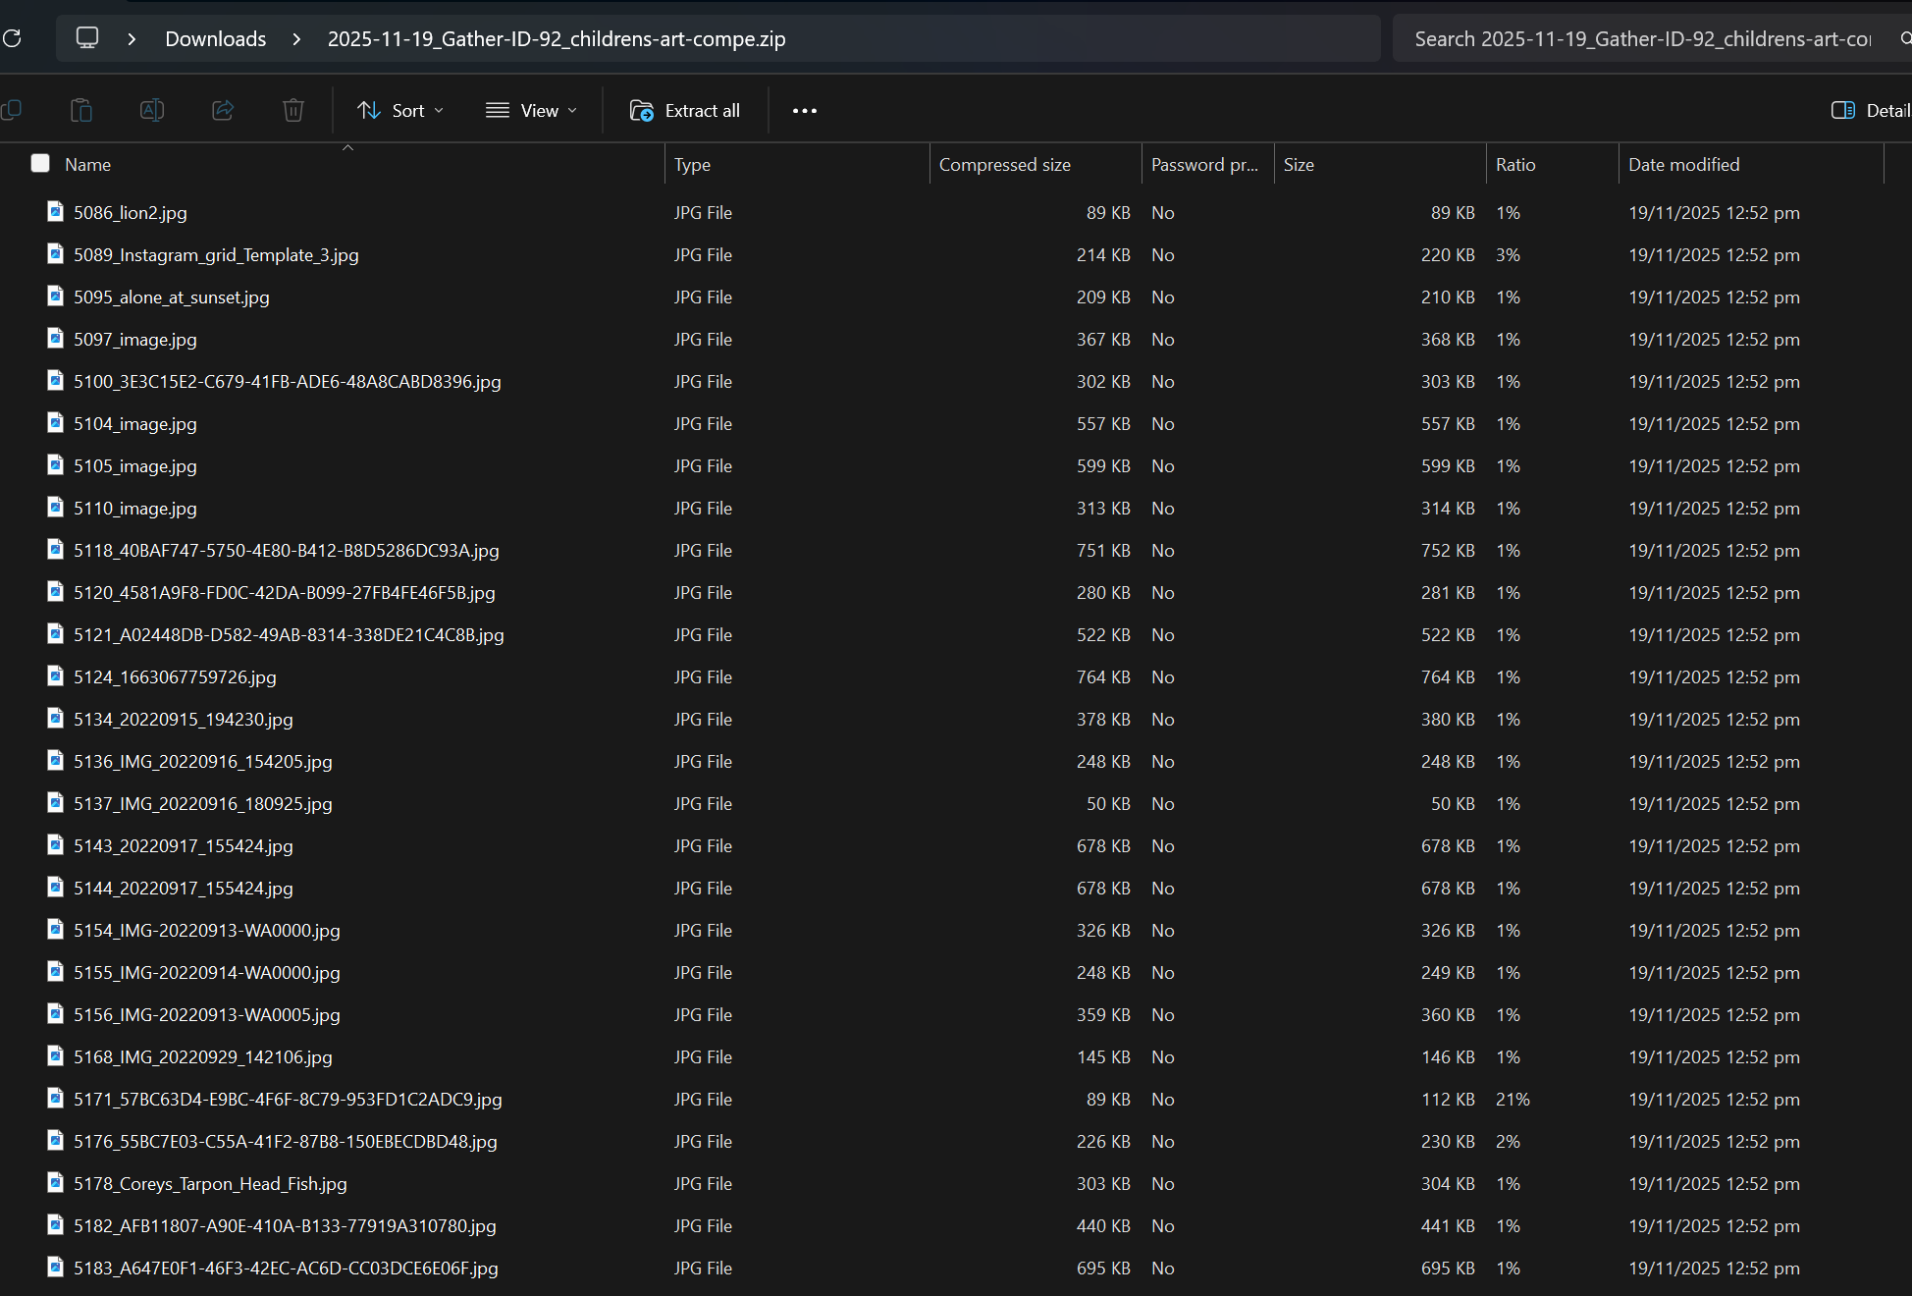The width and height of the screenshot is (1912, 1296).
Task: Toggle the Details pane button
Action: coord(1870,110)
